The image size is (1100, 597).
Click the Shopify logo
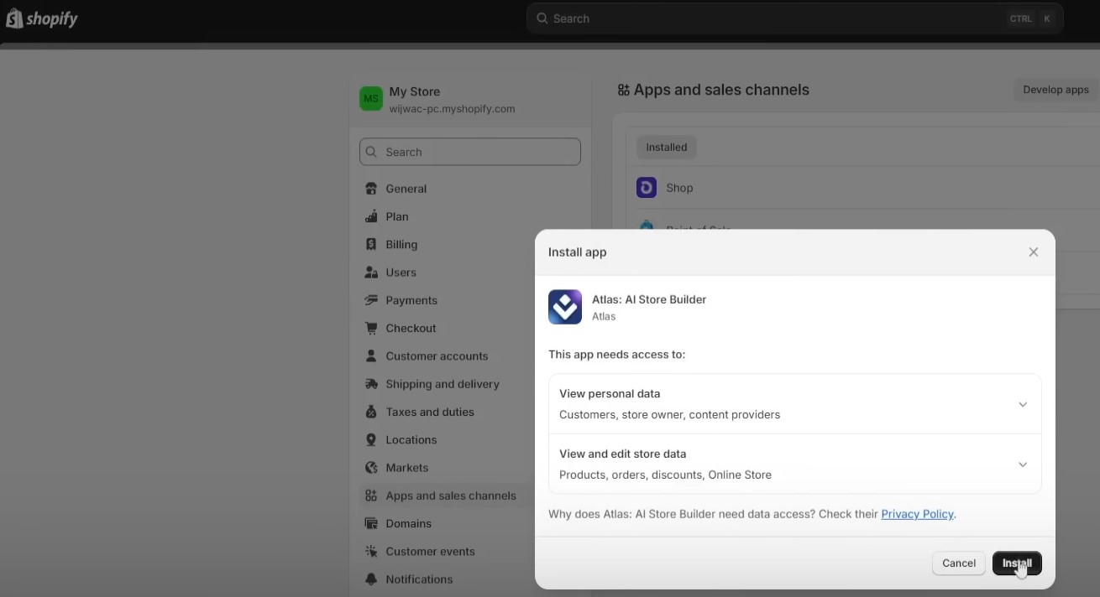click(42, 18)
